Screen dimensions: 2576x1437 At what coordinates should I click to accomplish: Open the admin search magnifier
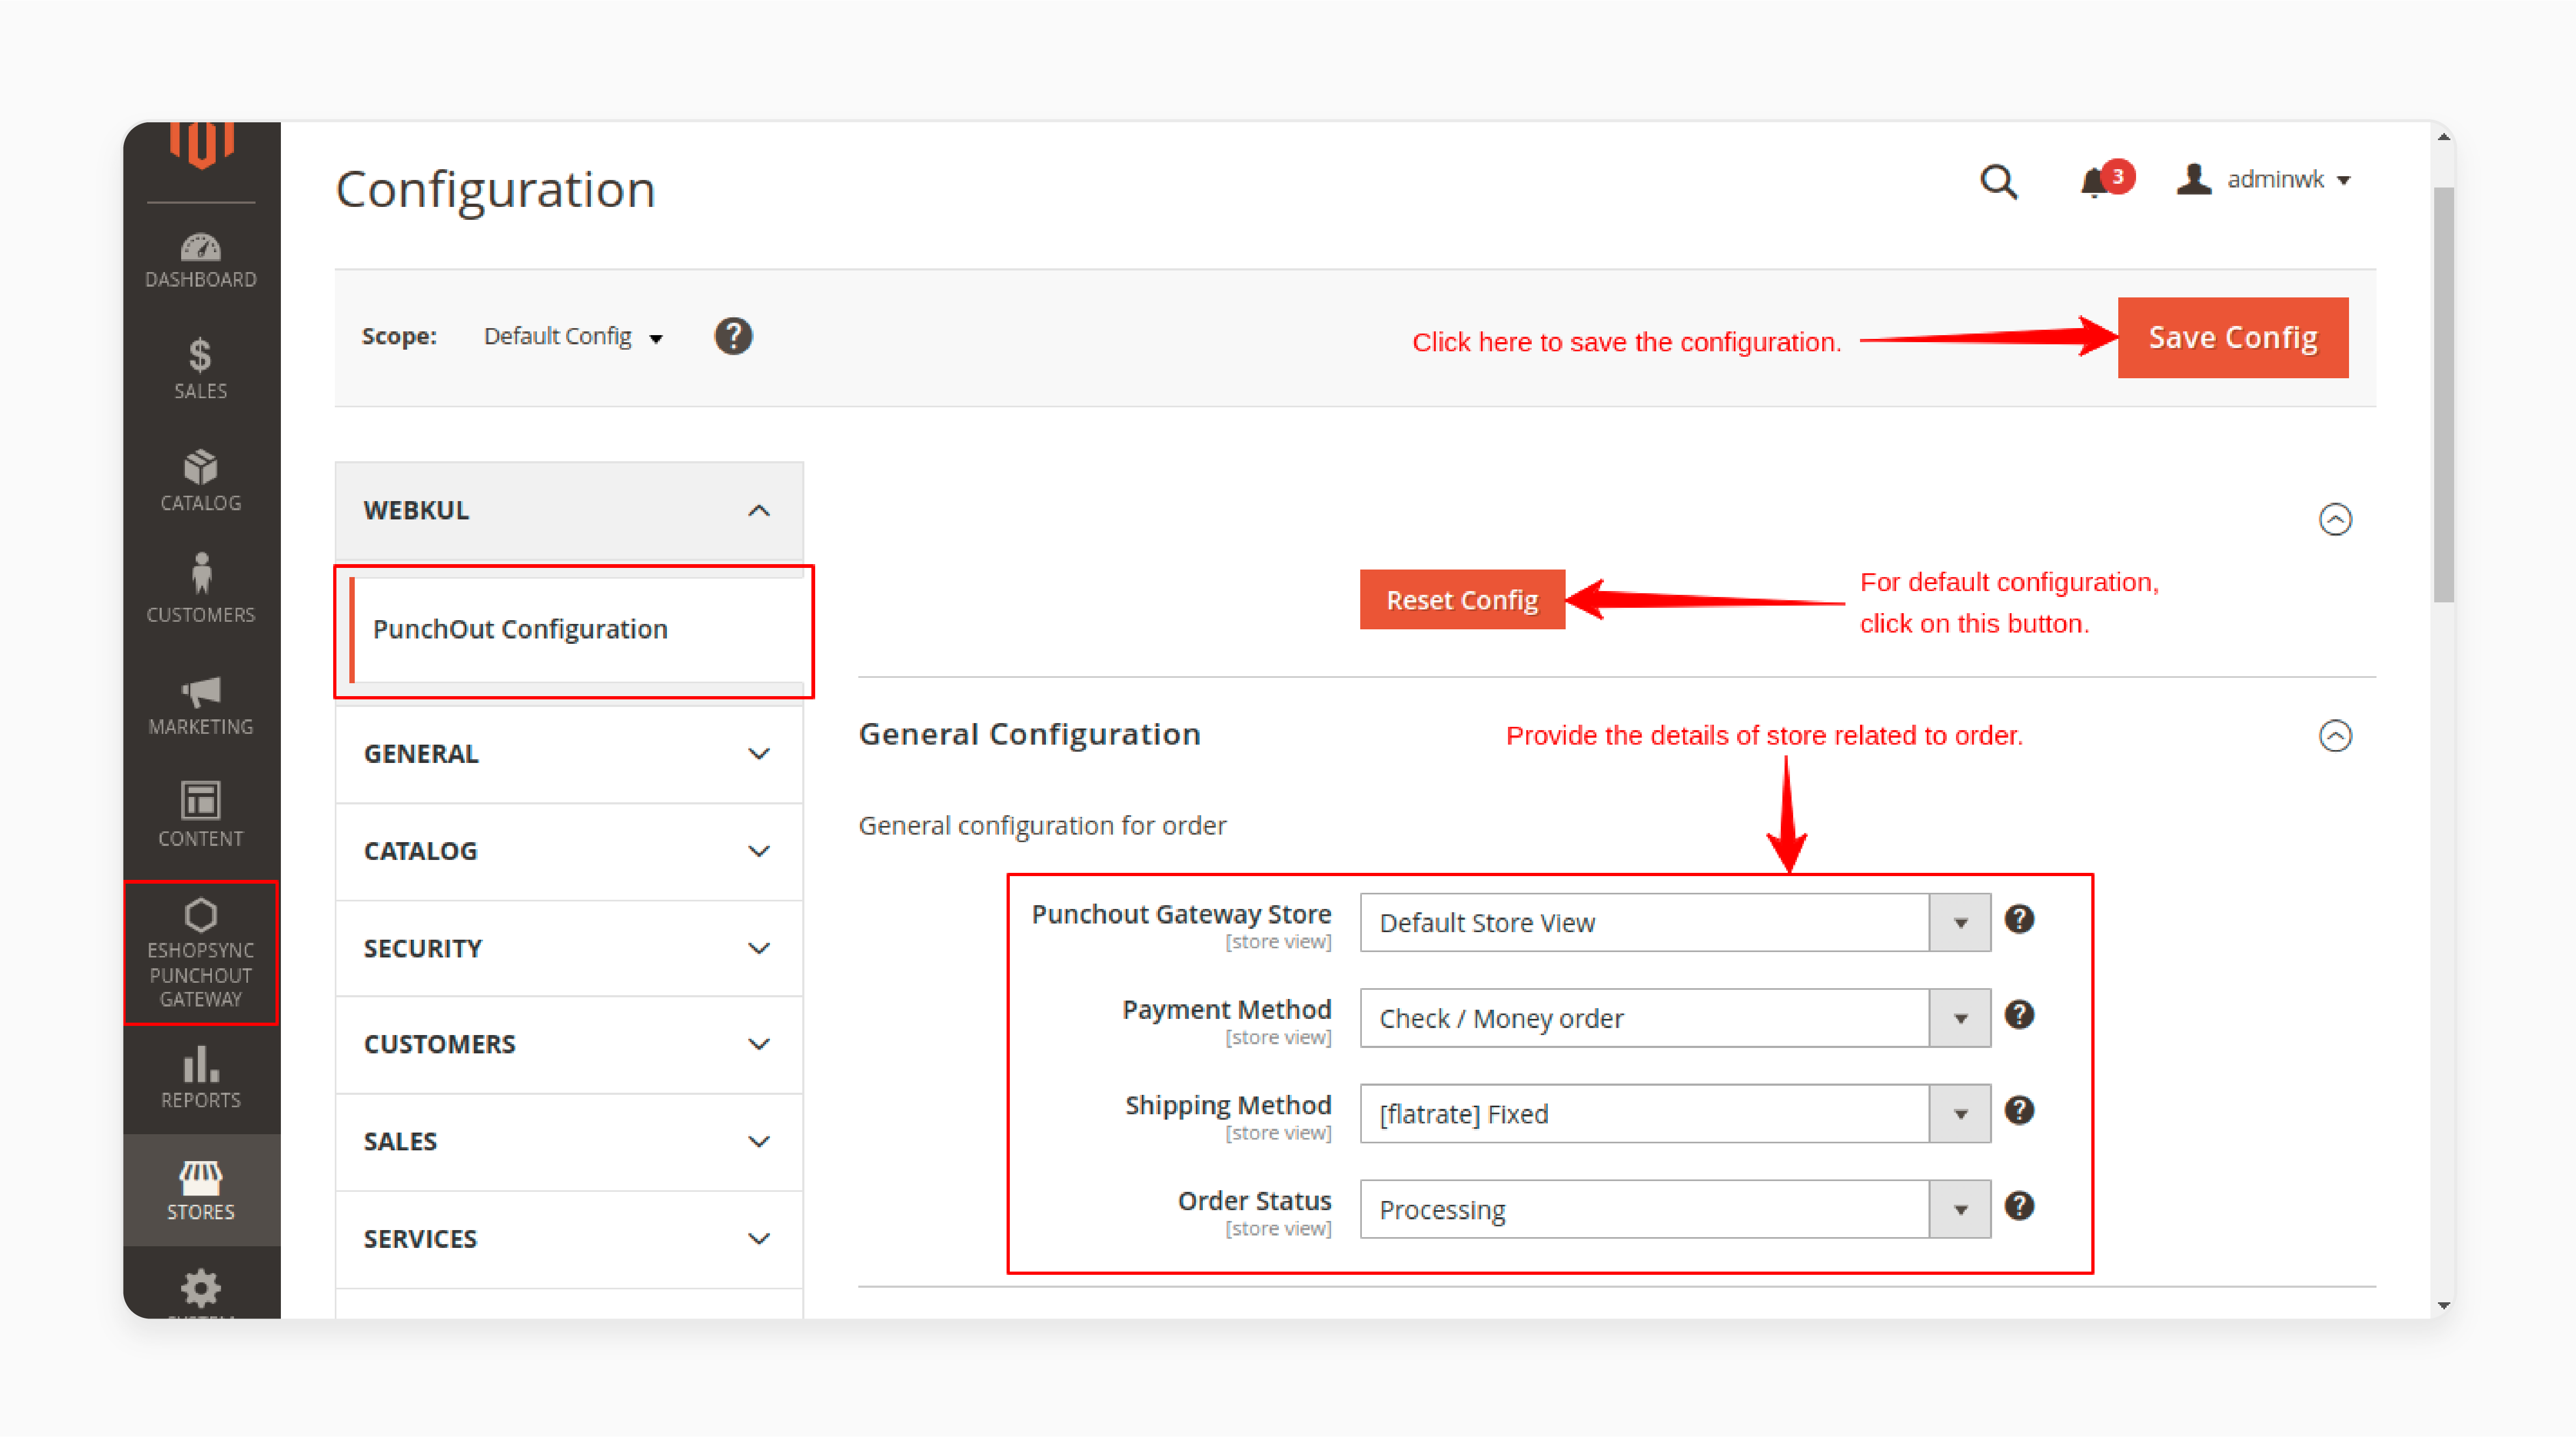click(x=1998, y=181)
